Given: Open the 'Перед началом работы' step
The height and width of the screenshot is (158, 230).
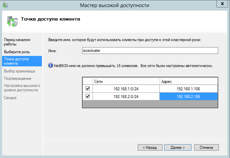Looking at the screenshot, I should 17,42.
